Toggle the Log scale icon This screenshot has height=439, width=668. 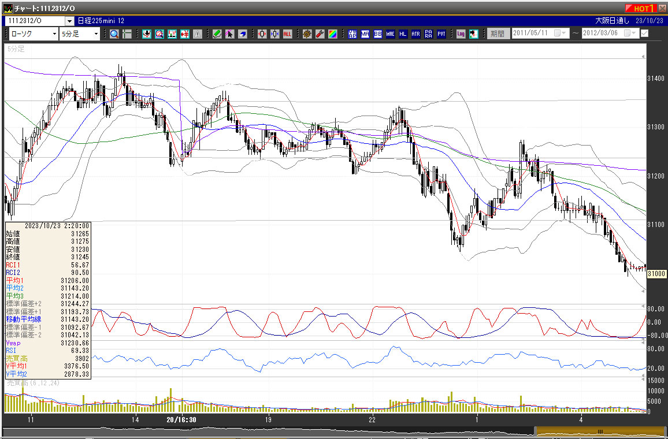[x=461, y=34]
